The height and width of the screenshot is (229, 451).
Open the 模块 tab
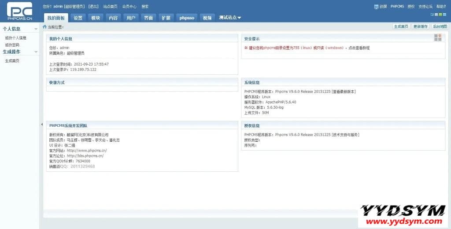coord(96,18)
